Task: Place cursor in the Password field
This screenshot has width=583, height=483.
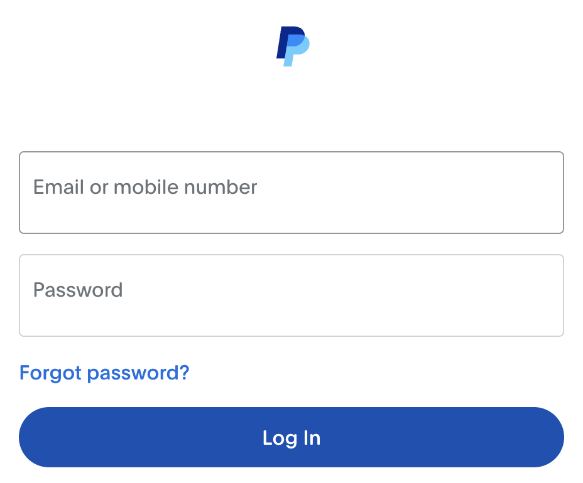Action: pyautogui.click(x=291, y=295)
